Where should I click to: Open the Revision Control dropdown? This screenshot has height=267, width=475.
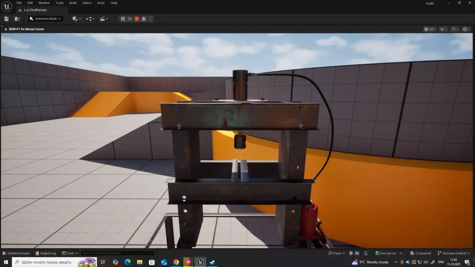point(453,253)
